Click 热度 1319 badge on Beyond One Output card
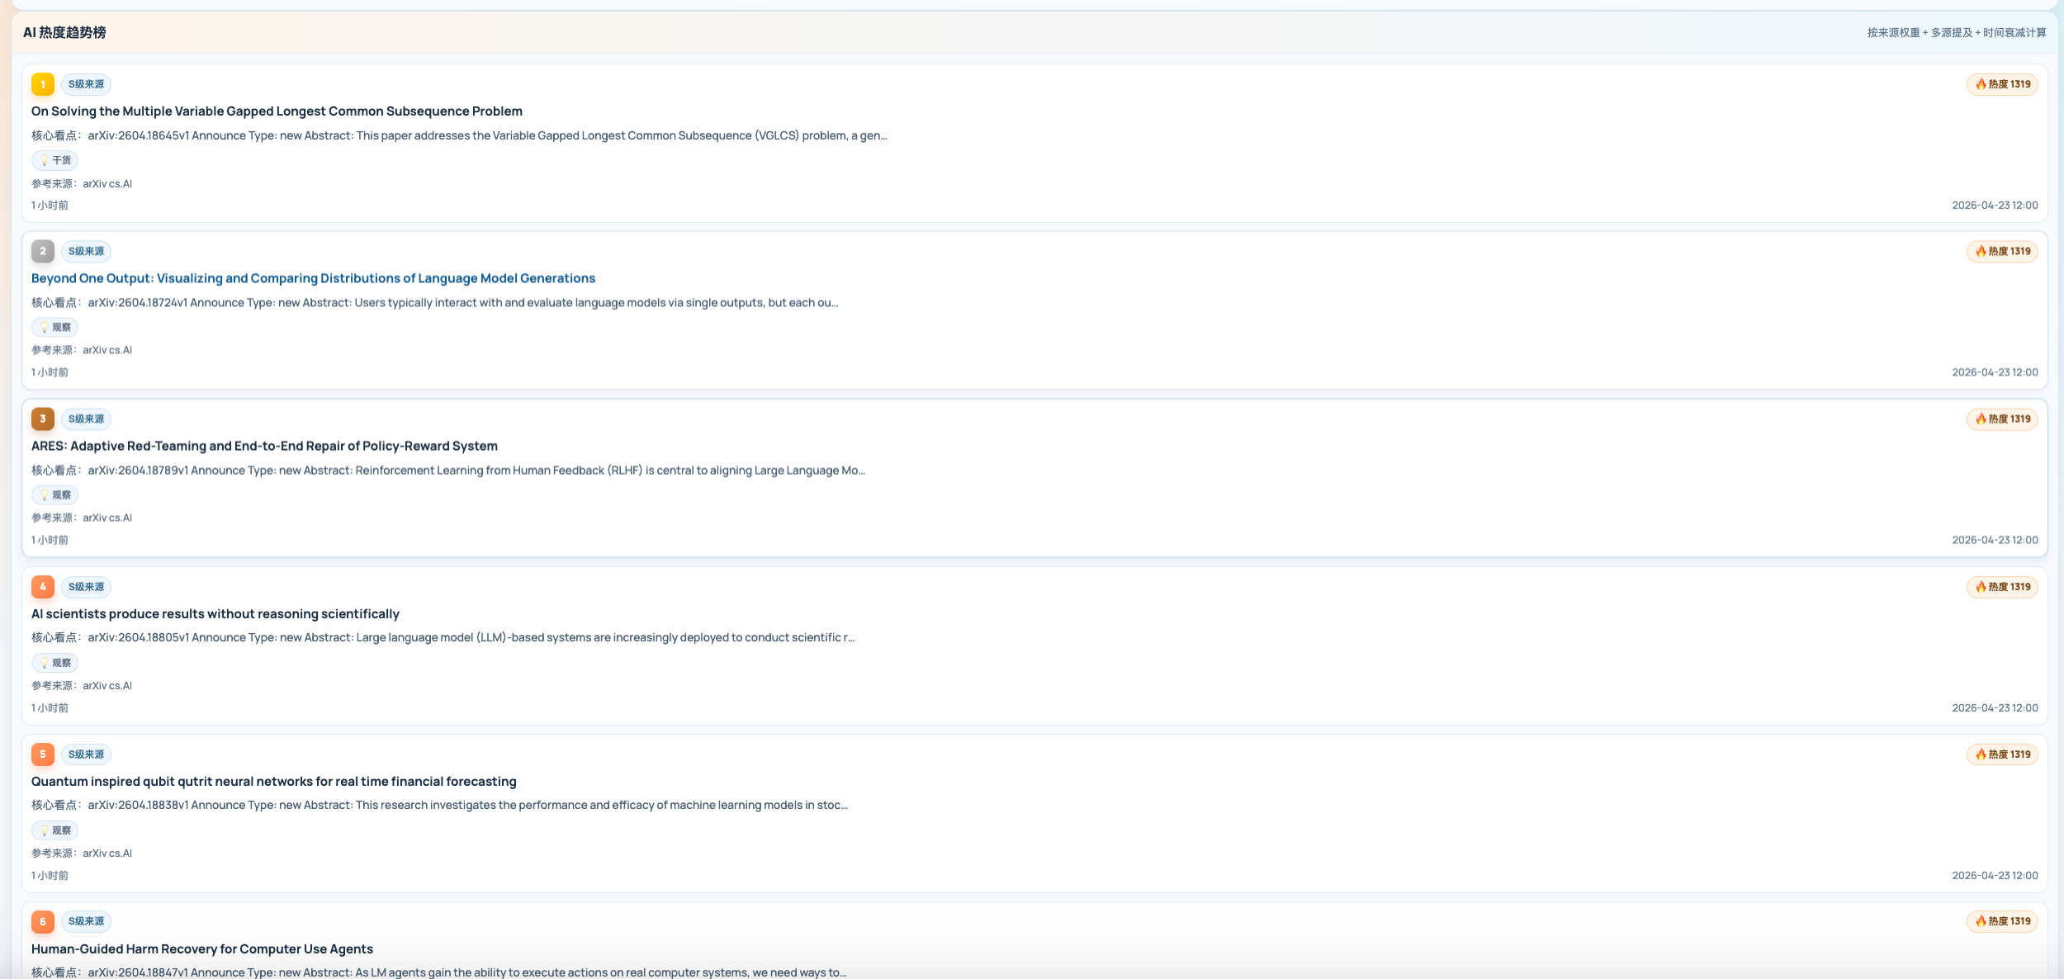The height and width of the screenshot is (979, 2064). [x=2002, y=251]
